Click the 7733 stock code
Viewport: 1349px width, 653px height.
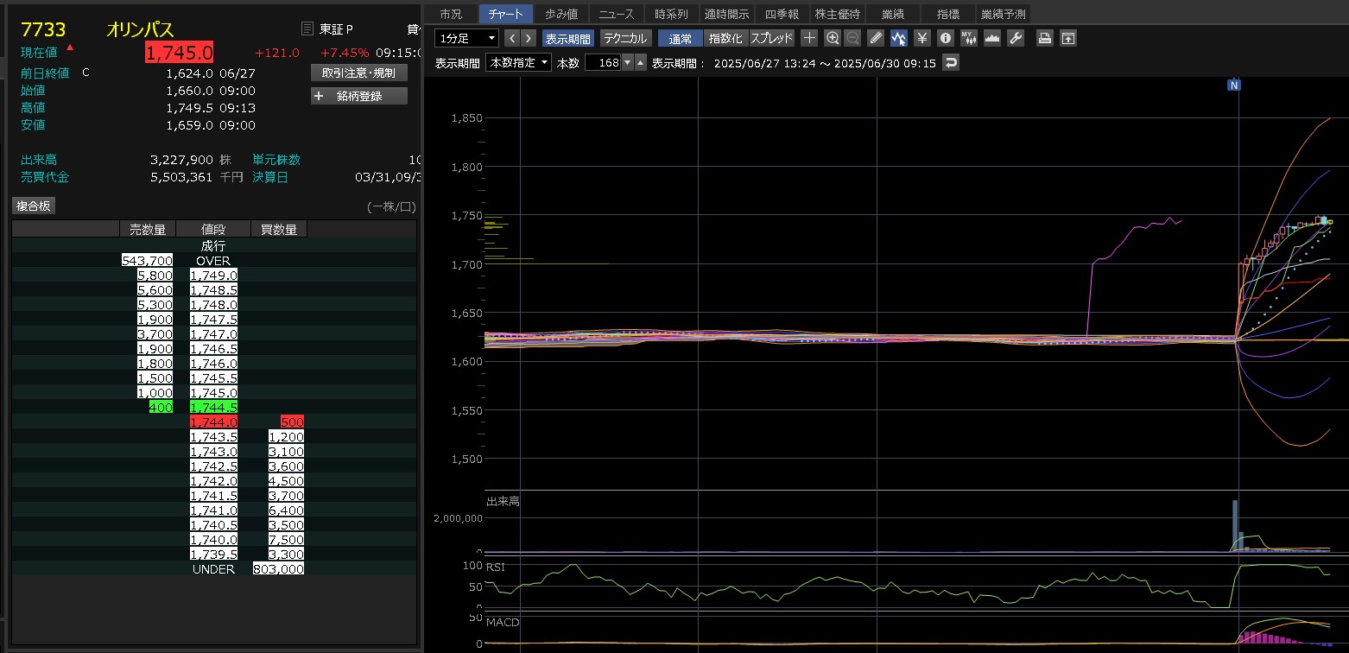tap(43, 29)
